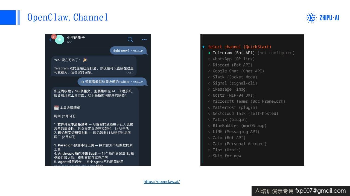Image resolution: width=350 pixels, height=196 pixels.
Task: Select Signal (signal-cli) option
Action: 233,83
